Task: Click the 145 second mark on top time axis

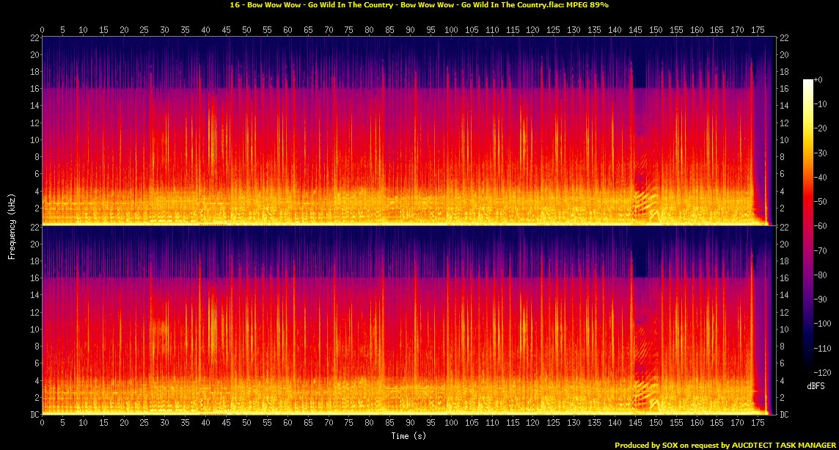Action: [x=635, y=29]
